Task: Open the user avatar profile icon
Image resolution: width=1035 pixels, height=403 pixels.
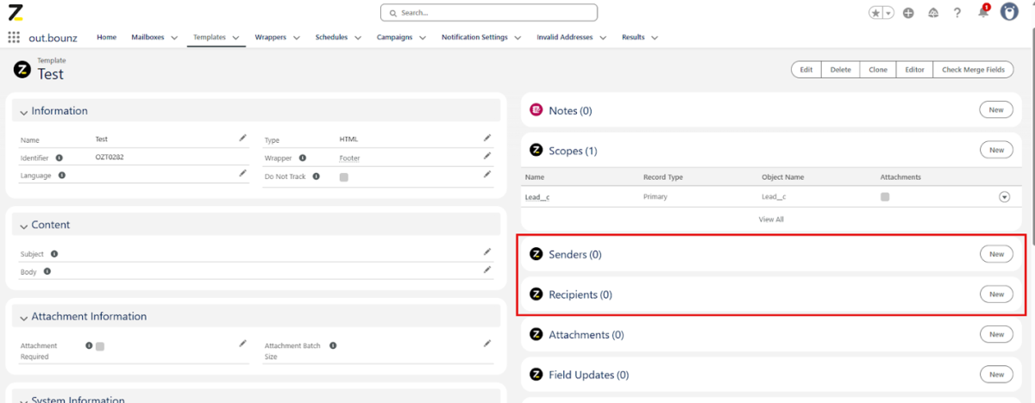Action: tap(1009, 12)
